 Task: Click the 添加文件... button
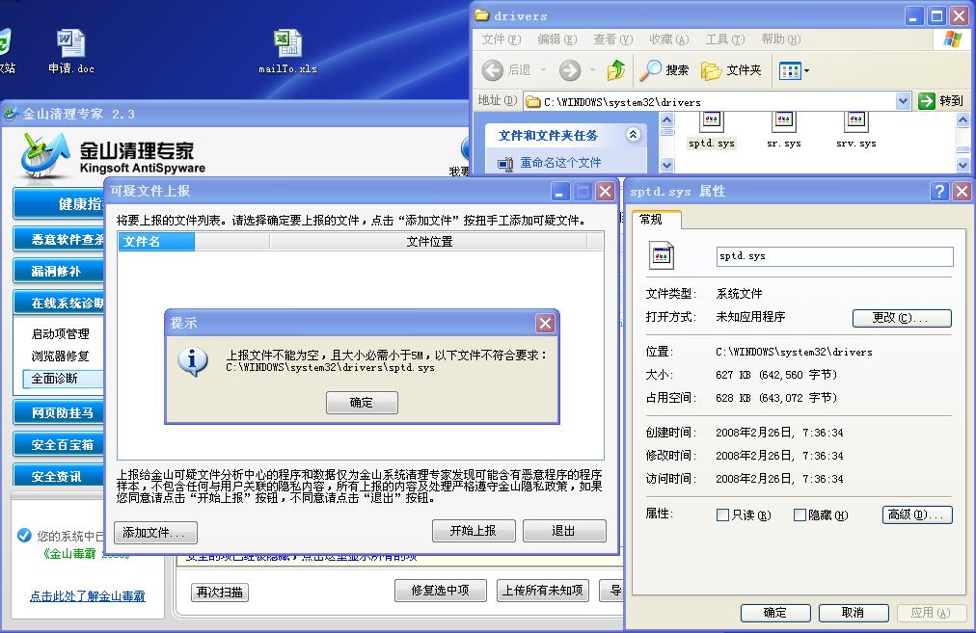(155, 532)
